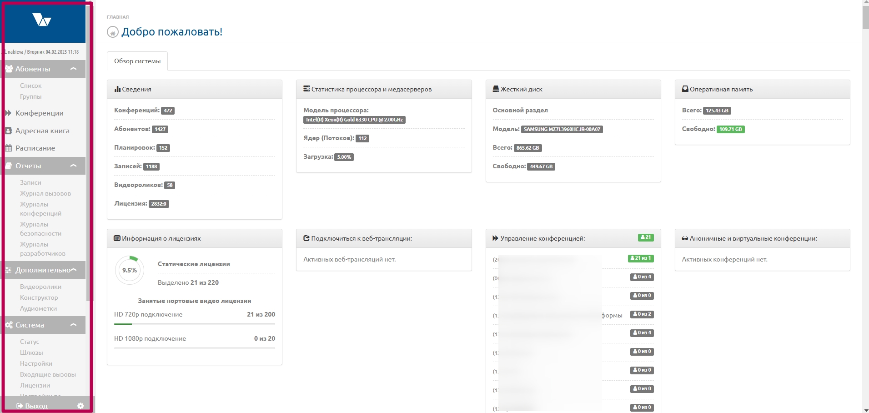The image size is (869, 413).
Task: Open Журнал вызовов in reports menu
Action: [x=45, y=193]
